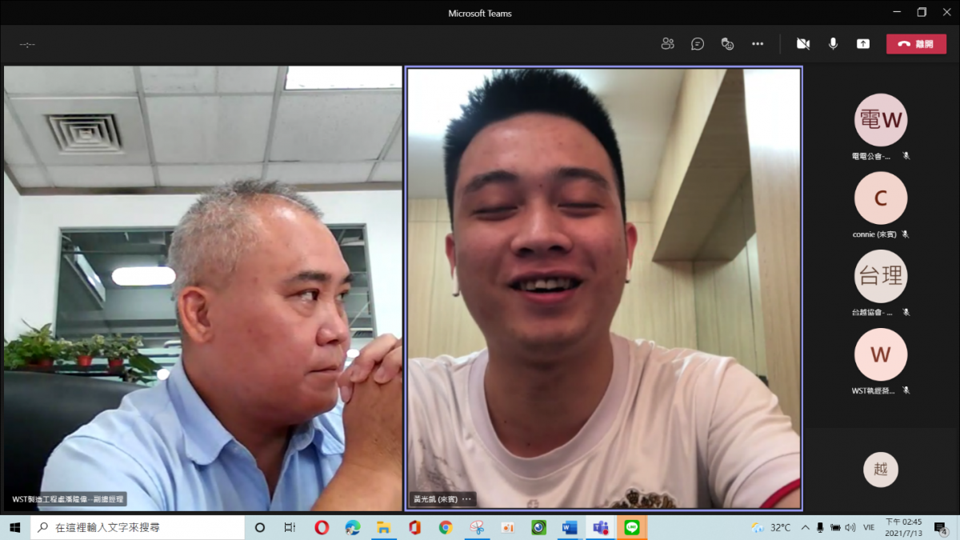960x540 pixels.
Task: Show the meeting participants panel
Action: (667, 44)
